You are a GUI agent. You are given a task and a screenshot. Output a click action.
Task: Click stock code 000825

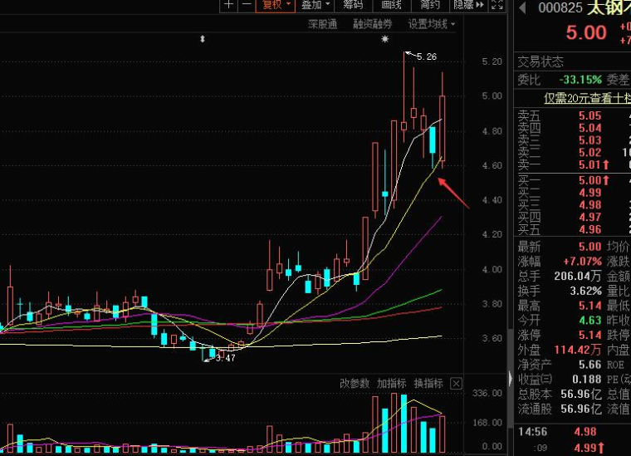coord(560,7)
